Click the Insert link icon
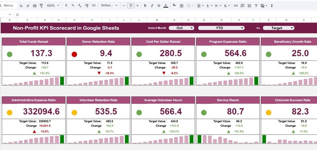Screen dimensions: 317x150 coord(236,5)
